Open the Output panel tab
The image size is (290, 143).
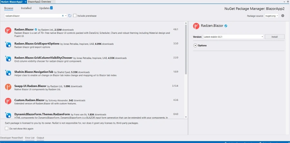tap(40, 138)
